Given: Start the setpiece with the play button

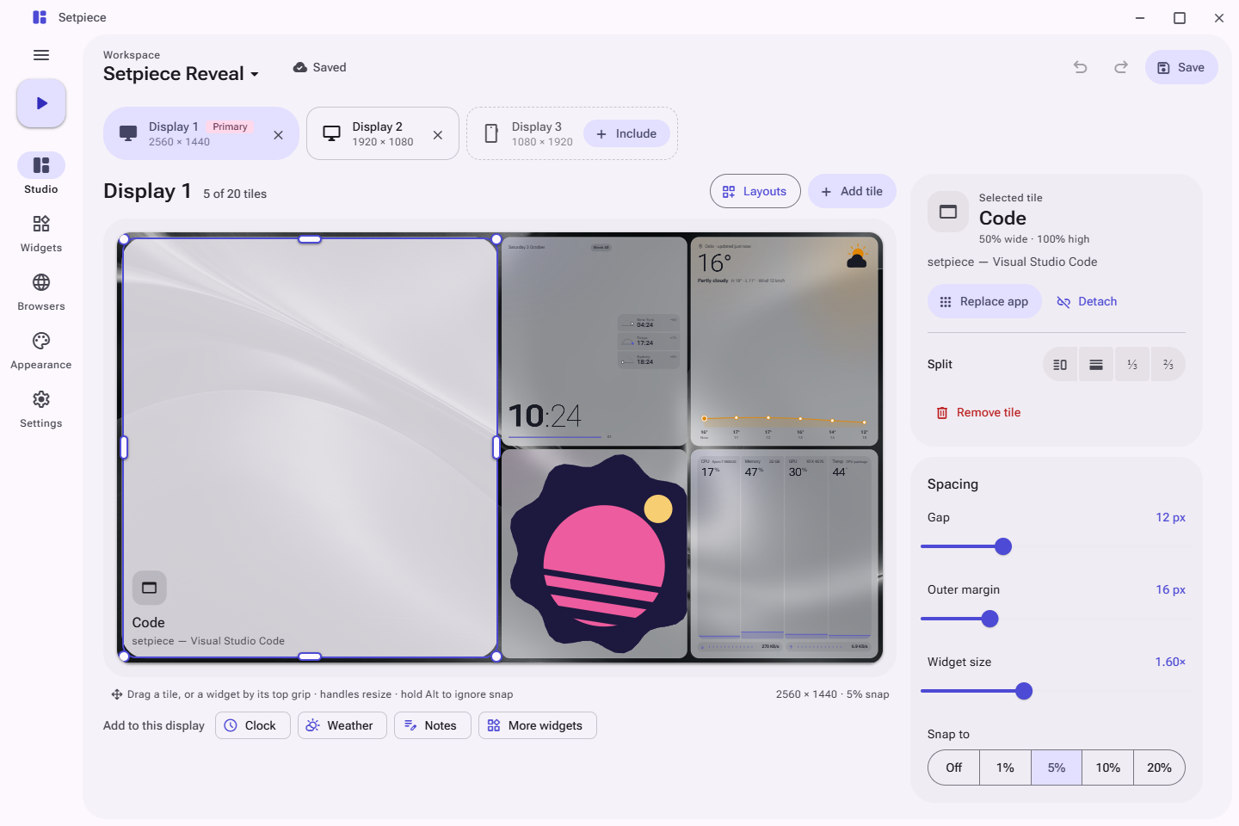Looking at the screenshot, I should (41, 103).
